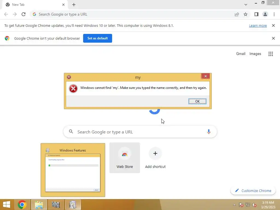Screen dimensions: 280x210
Task: Reload the current page
Action: pyautogui.click(x=24, y=14)
